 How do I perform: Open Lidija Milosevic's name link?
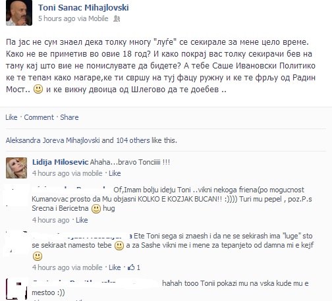coord(61,162)
